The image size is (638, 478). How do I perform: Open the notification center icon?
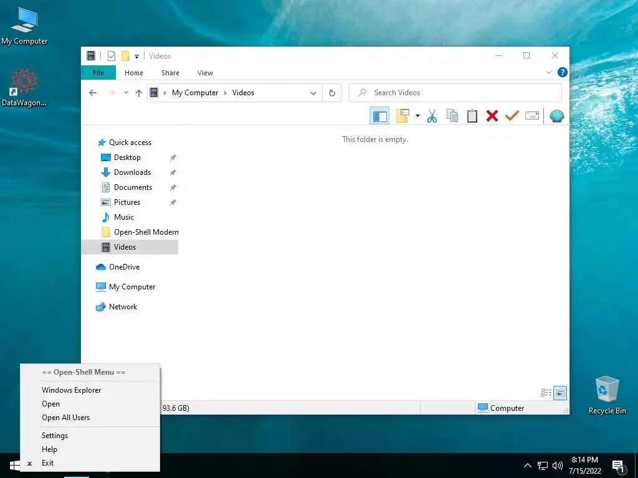[618, 467]
